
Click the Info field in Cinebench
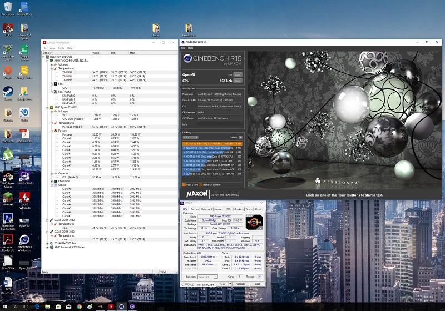(x=220, y=124)
